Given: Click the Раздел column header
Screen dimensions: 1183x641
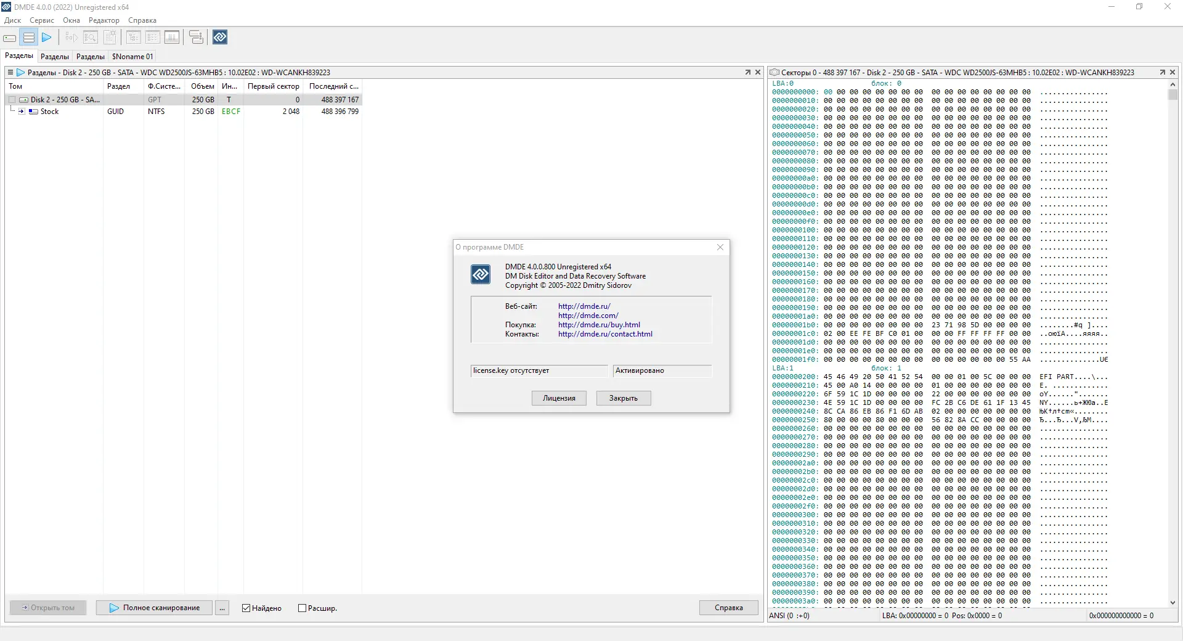Looking at the screenshot, I should click(123, 86).
